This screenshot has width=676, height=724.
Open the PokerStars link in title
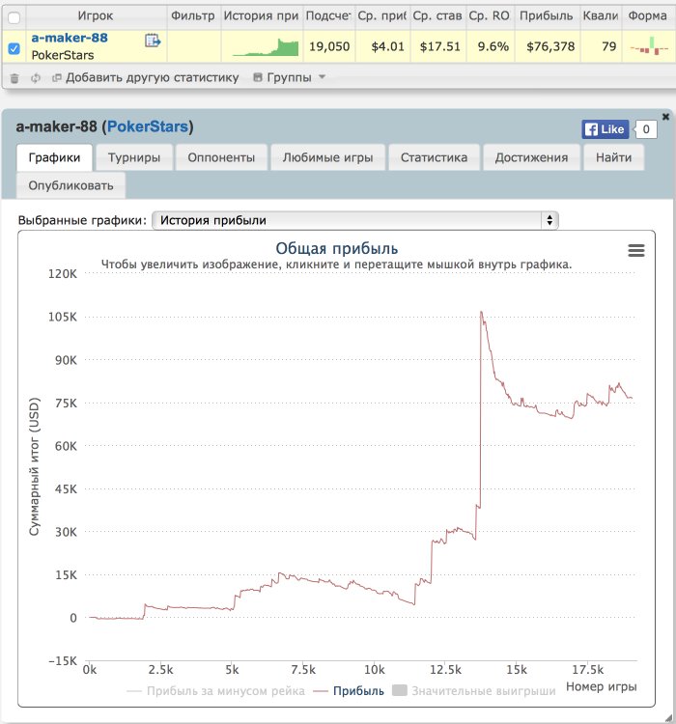tap(148, 126)
